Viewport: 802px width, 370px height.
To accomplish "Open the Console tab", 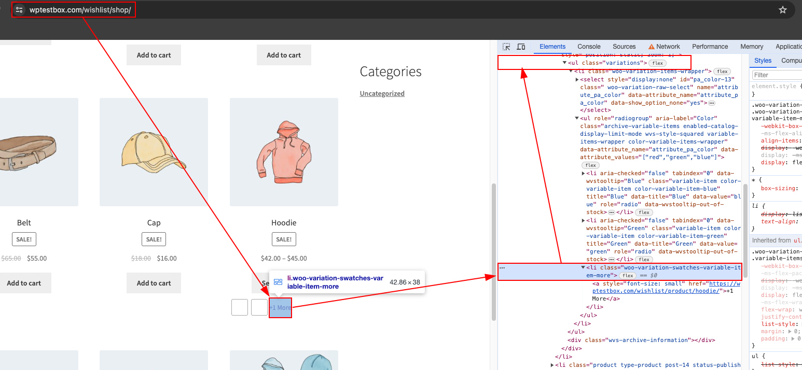I will pyautogui.click(x=589, y=47).
